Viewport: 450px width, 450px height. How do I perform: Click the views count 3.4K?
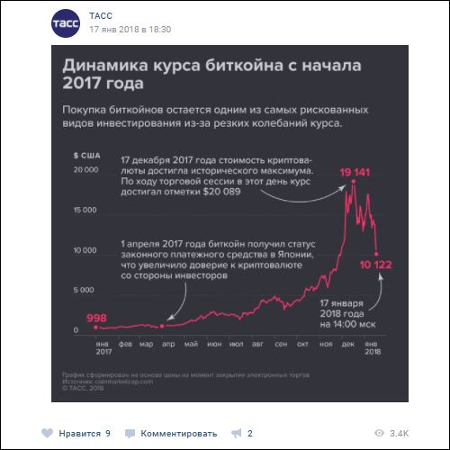coord(399,433)
